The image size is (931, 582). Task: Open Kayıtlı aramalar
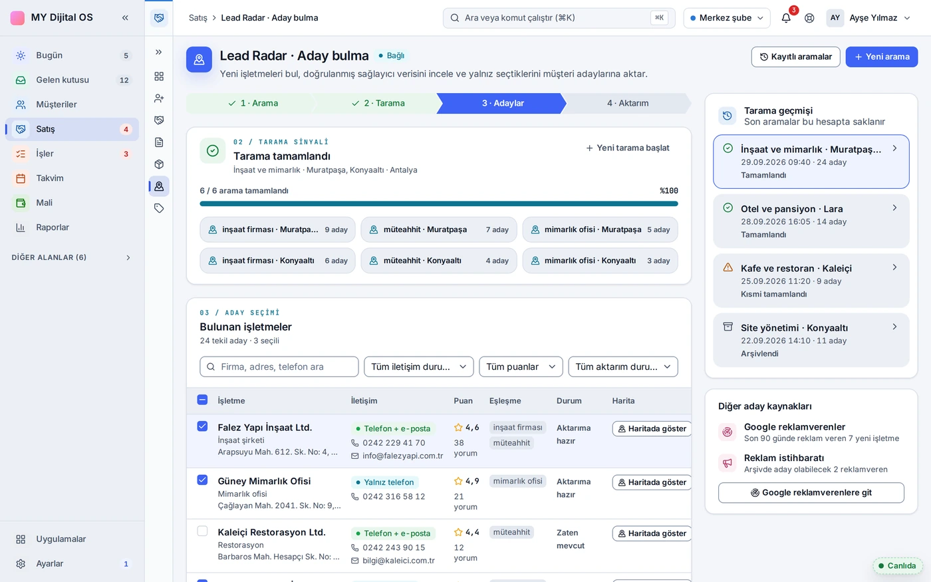coord(796,57)
